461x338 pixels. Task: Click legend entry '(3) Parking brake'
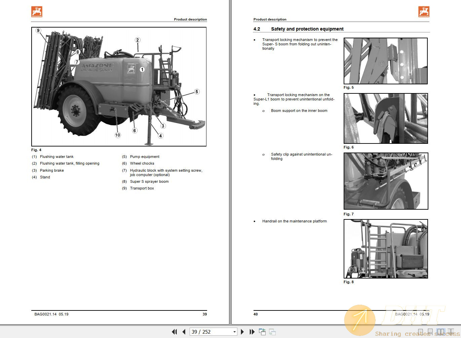coord(48,170)
